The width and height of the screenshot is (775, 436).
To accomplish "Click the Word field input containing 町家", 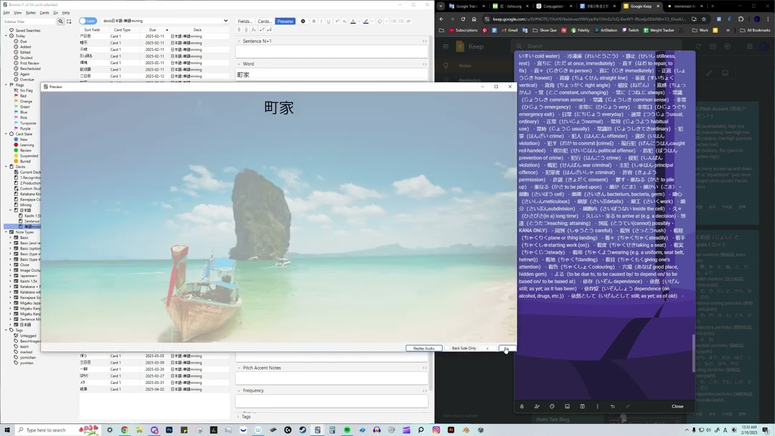I will (332, 75).
